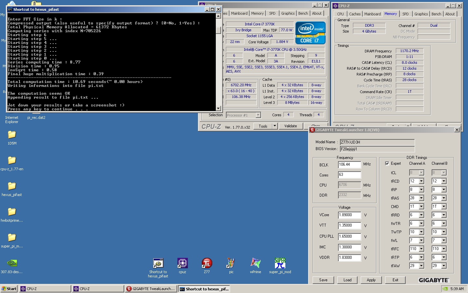Click the CPU PLL voltage field
Screen dimensions: 468x293
[x=349, y=237]
